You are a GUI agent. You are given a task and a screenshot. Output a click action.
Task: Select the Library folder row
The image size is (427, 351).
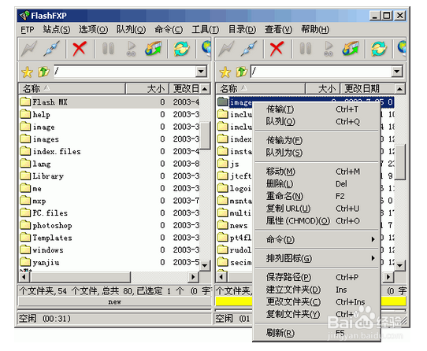point(110,175)
